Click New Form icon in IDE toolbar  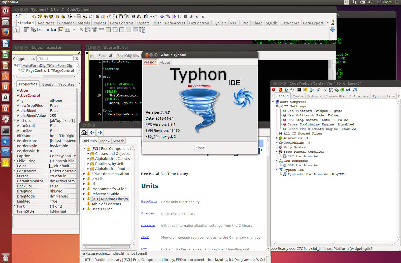click(27, 16)
